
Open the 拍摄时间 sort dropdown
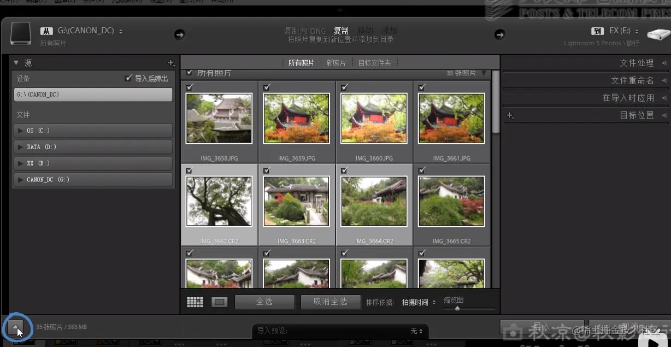[x=419, y=302]
